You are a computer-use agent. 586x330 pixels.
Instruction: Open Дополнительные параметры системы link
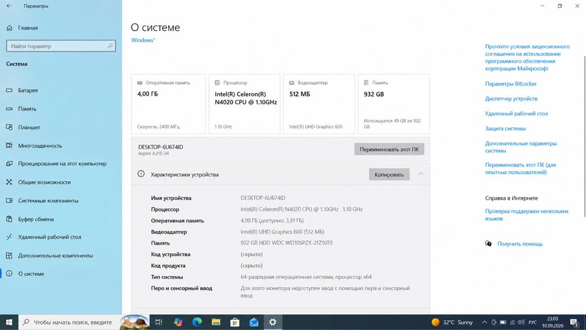point(521,147)
